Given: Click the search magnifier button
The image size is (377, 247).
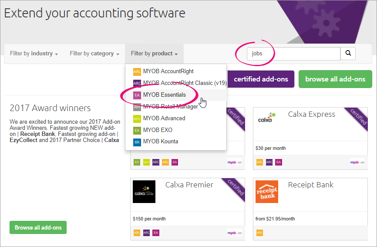Looking at the screenshot, I should pyautogui.click(x=348, y=54).
